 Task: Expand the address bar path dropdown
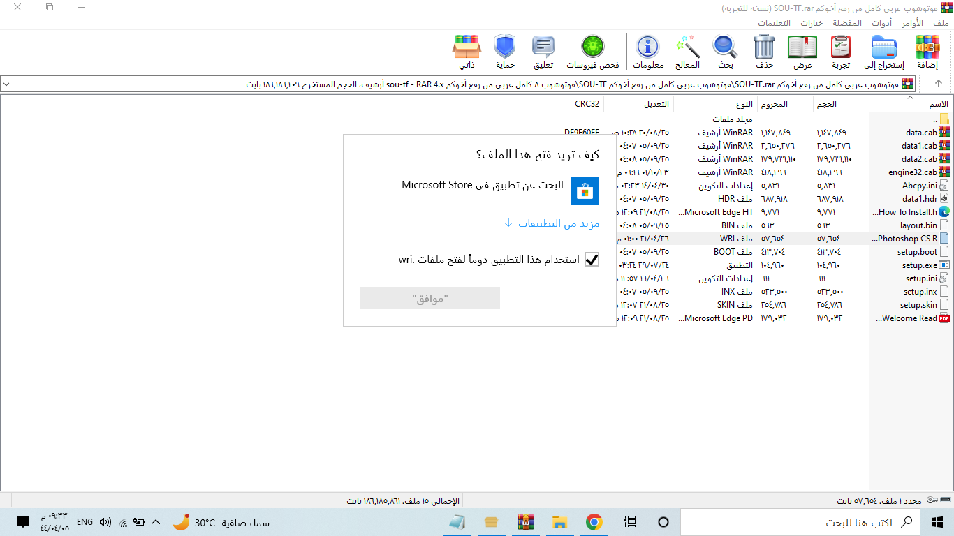[7, 84]
